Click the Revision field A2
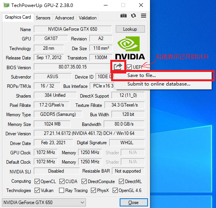The image size is (216, 208). click(x=101, y=38)
